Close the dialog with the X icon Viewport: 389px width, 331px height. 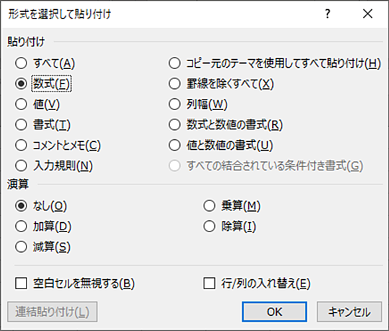click(367, 14)
